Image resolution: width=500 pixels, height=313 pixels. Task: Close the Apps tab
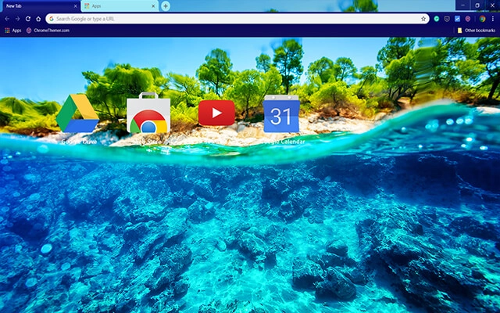click(153, 6)
